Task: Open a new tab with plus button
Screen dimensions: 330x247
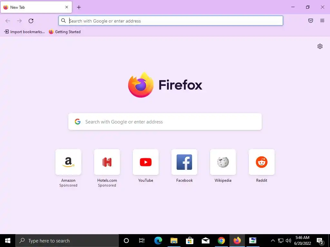Action: [x=79, y=7]
